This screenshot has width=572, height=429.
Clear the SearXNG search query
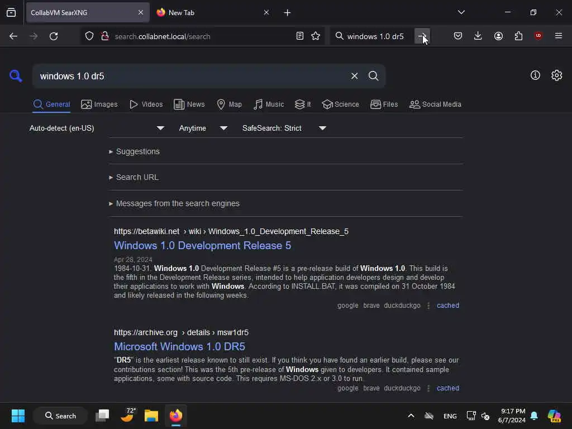(354, 76)
